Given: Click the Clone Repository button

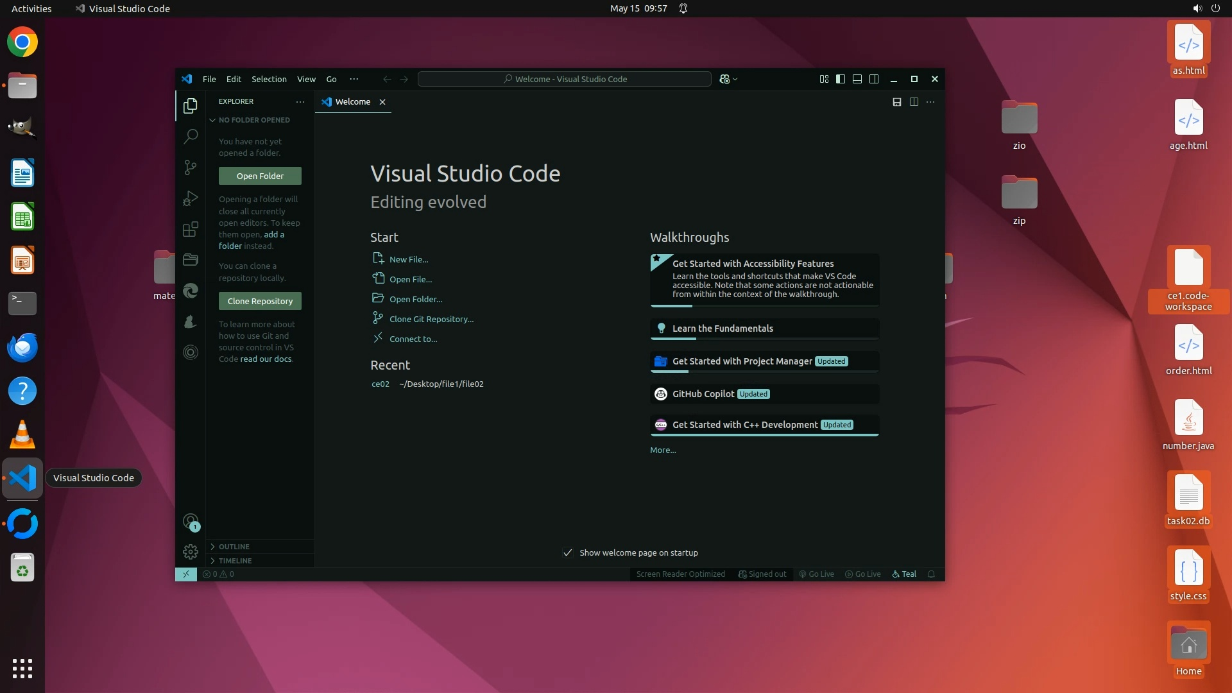Looking at the screenshot, I should pos(260,301).
